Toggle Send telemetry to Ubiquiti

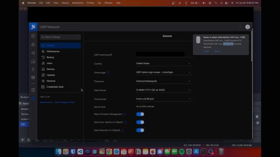[x=140, y=130]
